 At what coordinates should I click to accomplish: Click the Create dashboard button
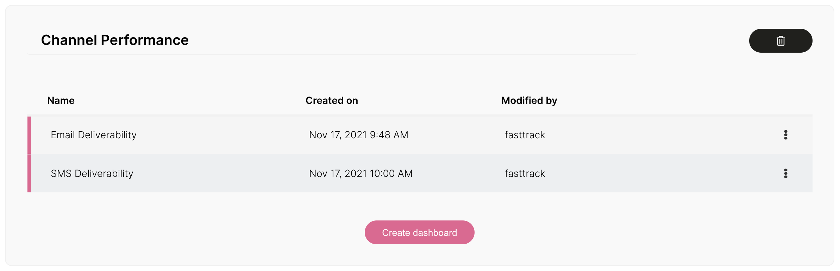[419, 232]
